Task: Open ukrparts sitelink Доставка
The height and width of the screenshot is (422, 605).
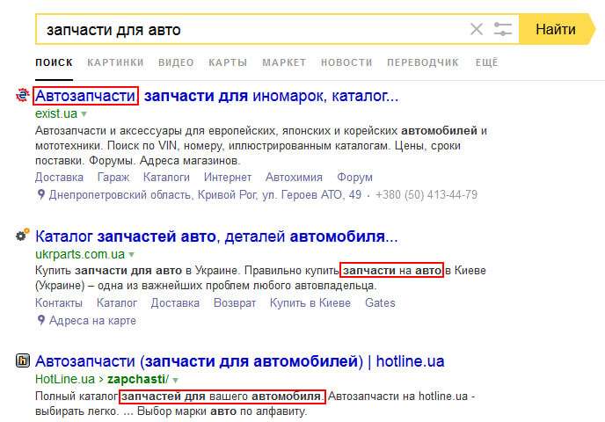Action: tap(175, 302)
